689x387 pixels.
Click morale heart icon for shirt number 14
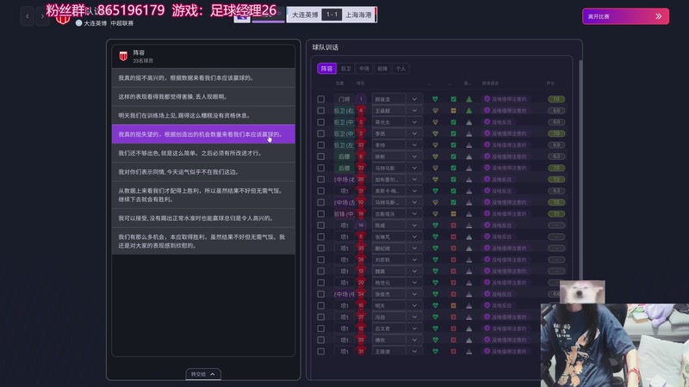436,225
